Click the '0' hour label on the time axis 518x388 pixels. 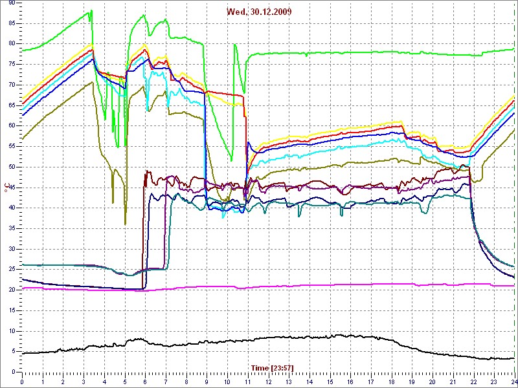(x=22, y=382)
